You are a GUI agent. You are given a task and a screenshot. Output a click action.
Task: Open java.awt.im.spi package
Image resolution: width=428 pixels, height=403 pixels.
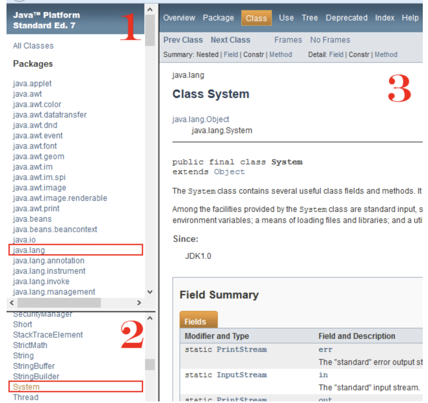[39, 177]
